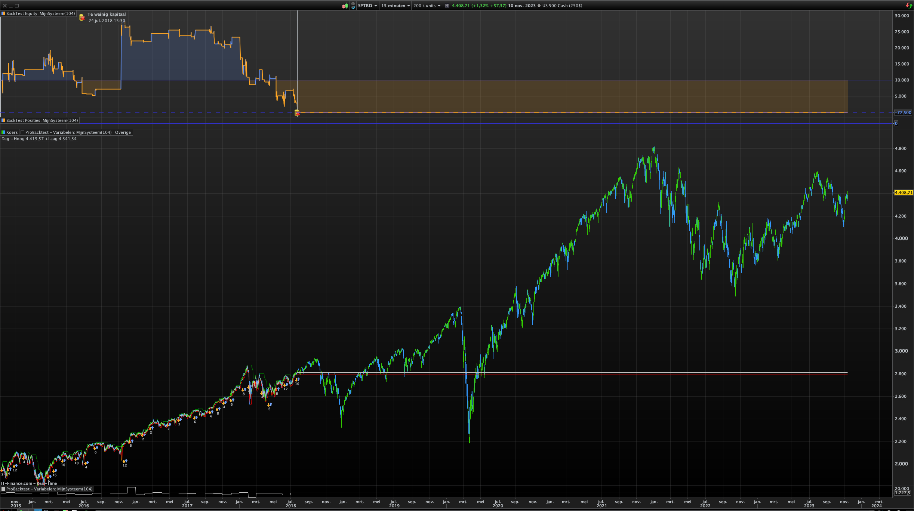The height and width of the screenshot is (511, 914).
Task: Click the BackTest Equity blue-orange swatch icon
Action: tap(3, 13)
